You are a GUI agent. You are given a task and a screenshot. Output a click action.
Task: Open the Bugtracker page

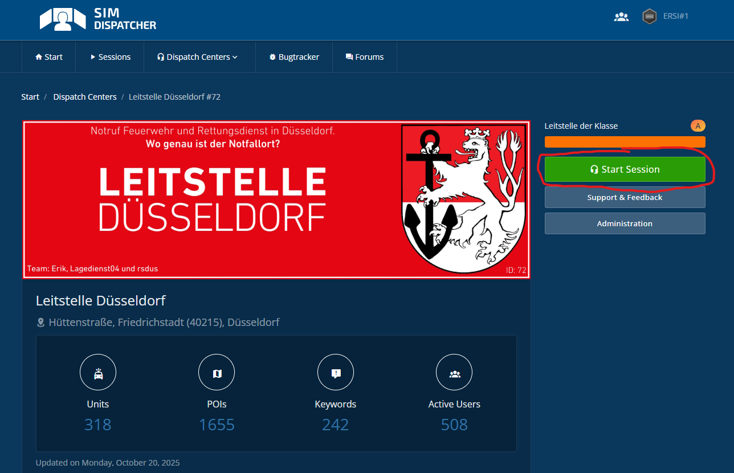coord(294,57)
